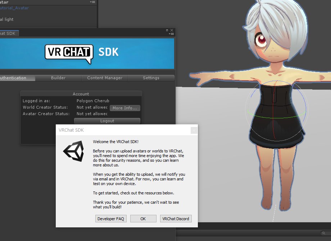The height and width of the screenshot is (241, 331).
Task: Close the VRChat SDK welcome dialog
Action: (x=194, y=130)
